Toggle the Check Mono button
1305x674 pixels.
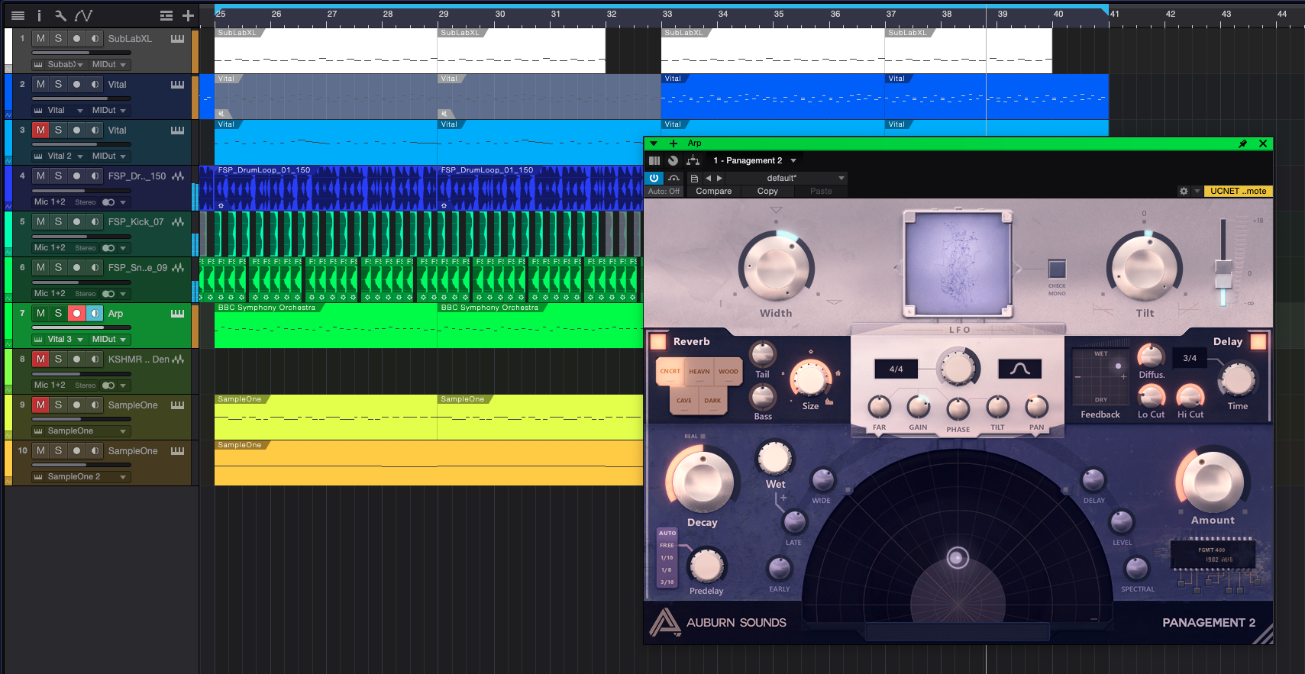[x=1057, y=269]
